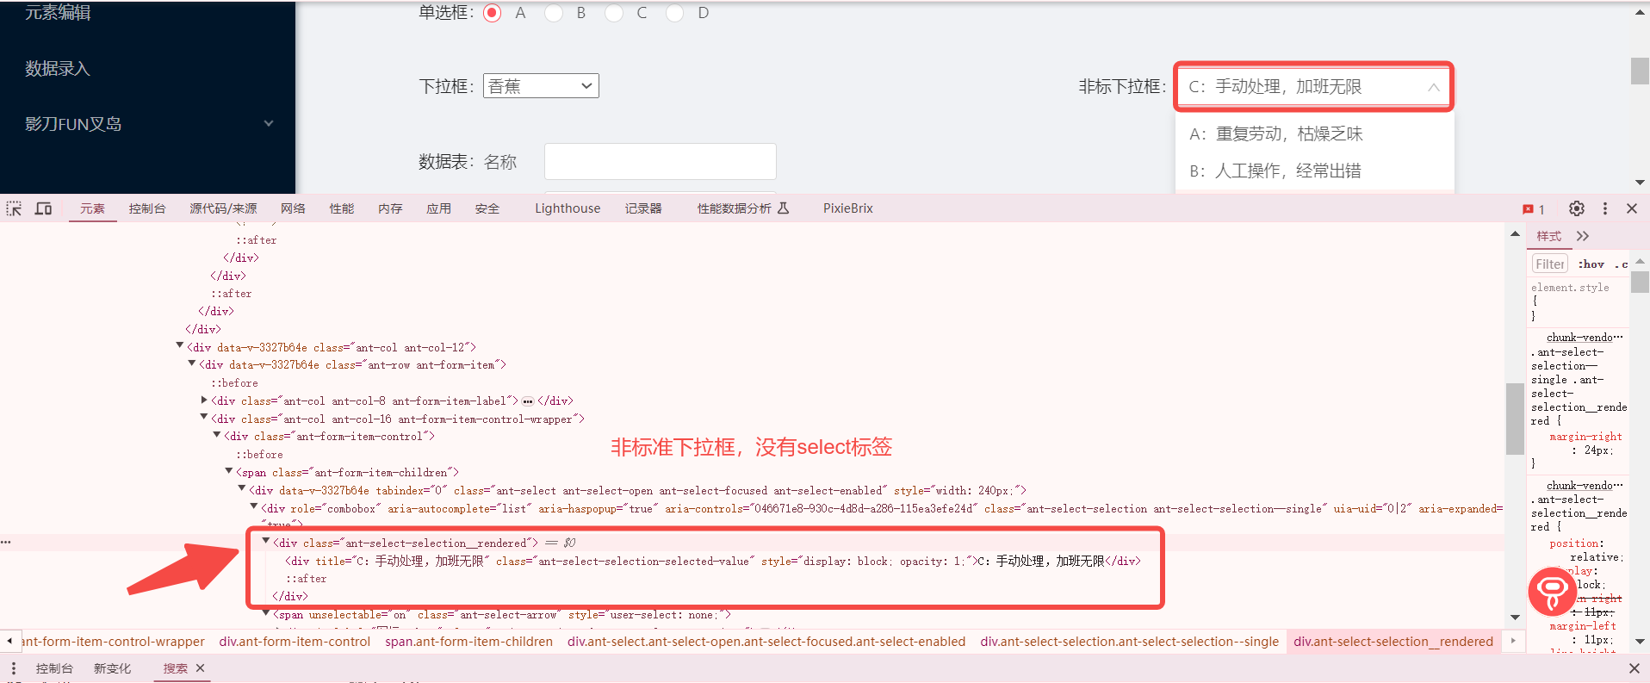Image resolution: width=1650 pixels, height=683 pixels.
Task: Select radio option B
Action: [x=554, y=13]
